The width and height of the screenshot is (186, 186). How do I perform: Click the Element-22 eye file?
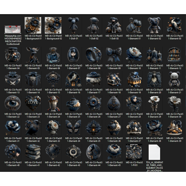click(x=13, y=103)
